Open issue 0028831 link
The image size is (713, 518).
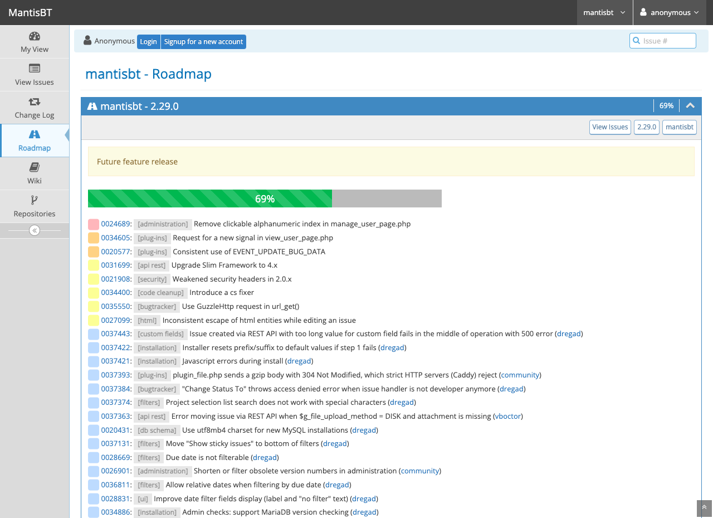coord(115,499)
